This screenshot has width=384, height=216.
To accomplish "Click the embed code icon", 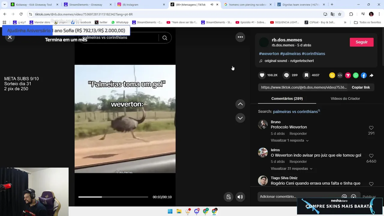I will pyautogui.click(x=340, y=76).
